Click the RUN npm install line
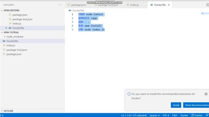Image resolution: width=209 pixels, height=117 pixels. tap(90, 26)
